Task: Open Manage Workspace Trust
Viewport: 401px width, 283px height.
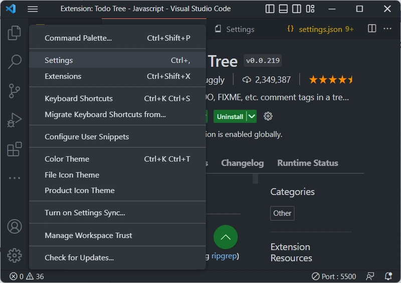Action: (117, 235)
